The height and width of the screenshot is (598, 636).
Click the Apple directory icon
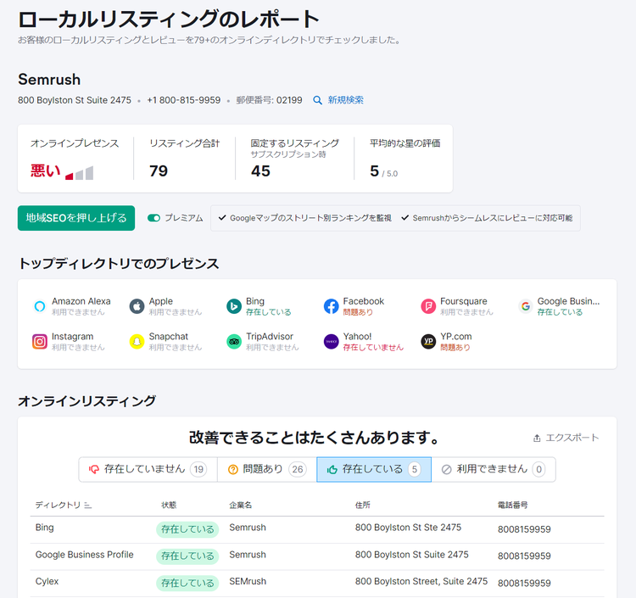tap(137, 306)
